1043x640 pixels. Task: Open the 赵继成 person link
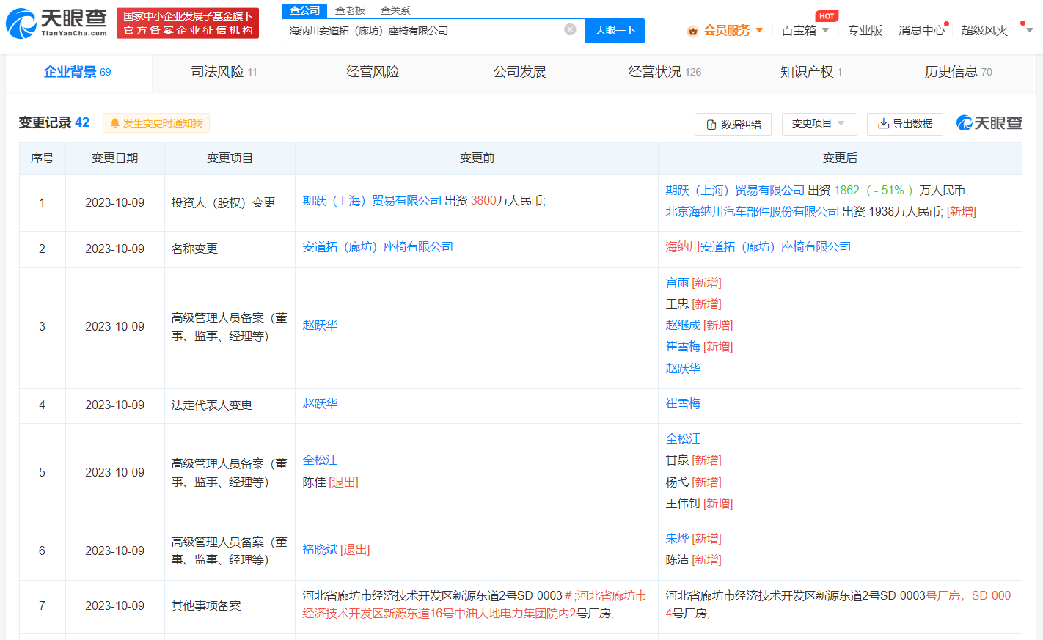coord(683,325)
